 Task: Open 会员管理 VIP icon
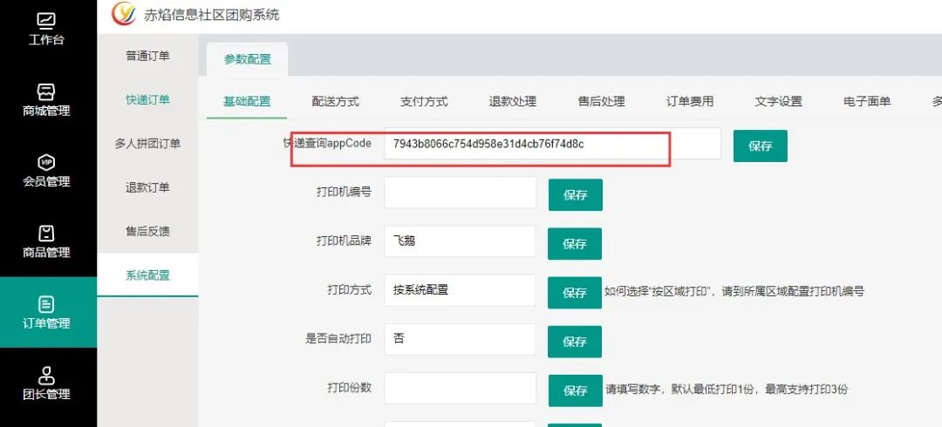tap(47, 162)
